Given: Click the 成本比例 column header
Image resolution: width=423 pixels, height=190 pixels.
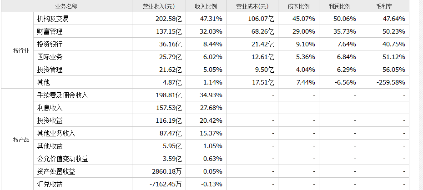Looking at the screenshot, I should (298, 6).
